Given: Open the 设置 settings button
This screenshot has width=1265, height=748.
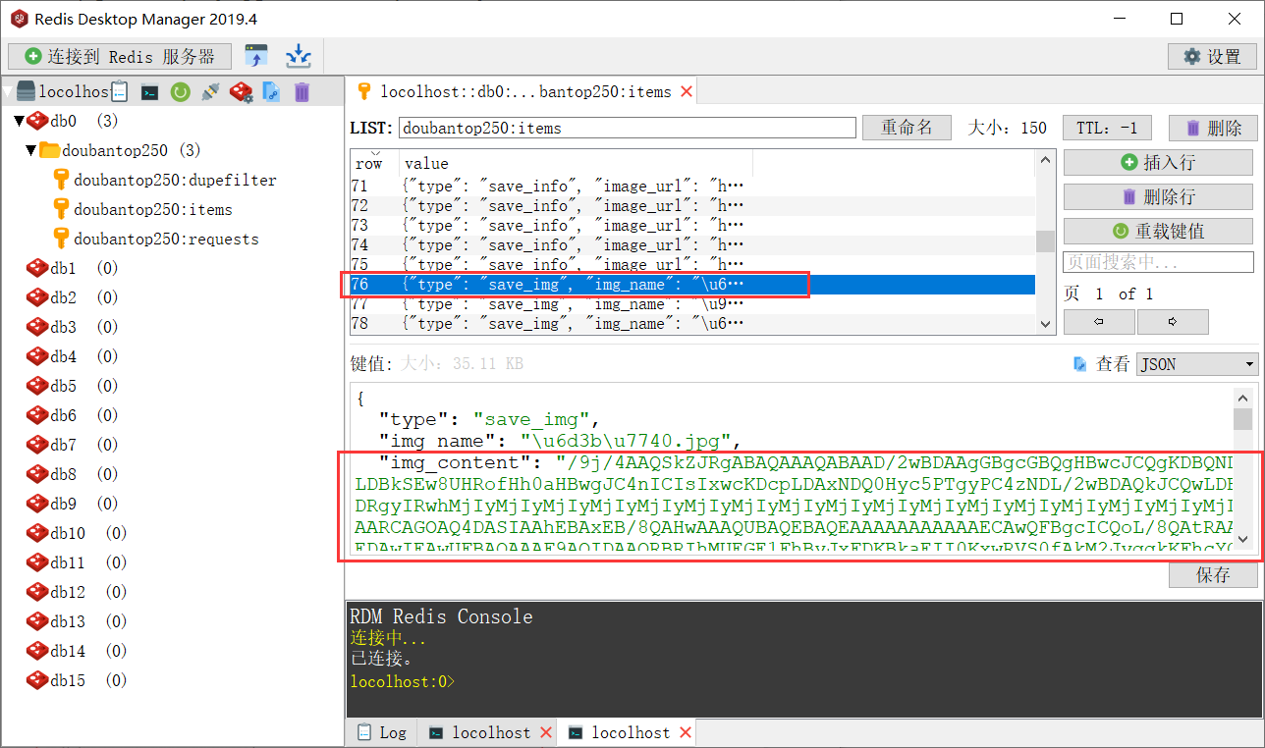Looking at the screenshot, I should (x=1213, y=56).
